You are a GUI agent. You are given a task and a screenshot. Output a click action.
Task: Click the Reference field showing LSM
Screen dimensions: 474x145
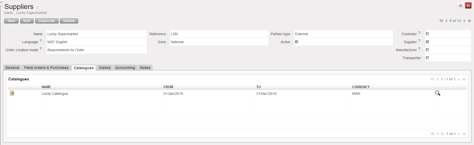point(219,34)
